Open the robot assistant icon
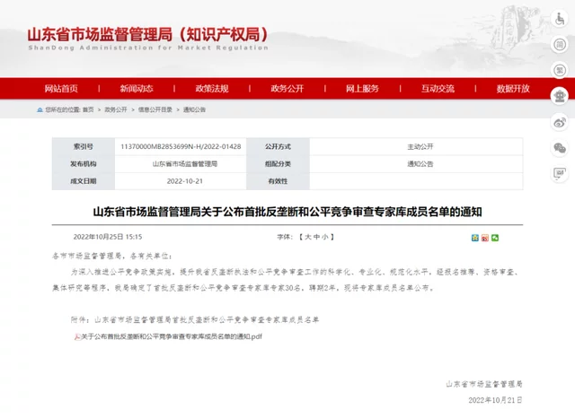The image size is (575, 418). coord(560,96)
